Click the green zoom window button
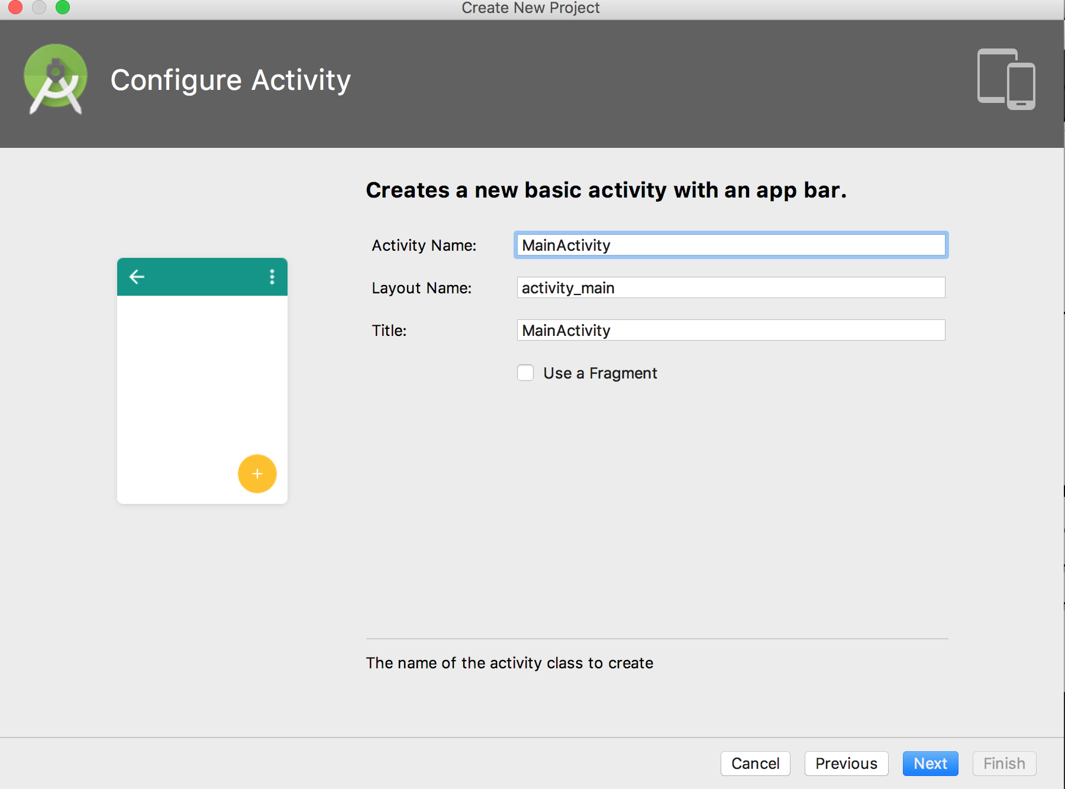 (x=63, y=7)
